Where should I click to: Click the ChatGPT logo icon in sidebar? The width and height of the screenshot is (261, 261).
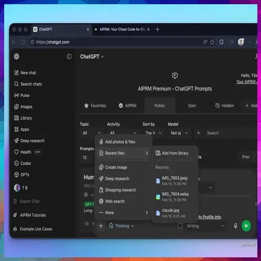[17, 56]
